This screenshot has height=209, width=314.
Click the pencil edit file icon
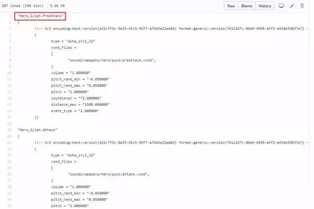pyautogui.click(x=292, y=6)
